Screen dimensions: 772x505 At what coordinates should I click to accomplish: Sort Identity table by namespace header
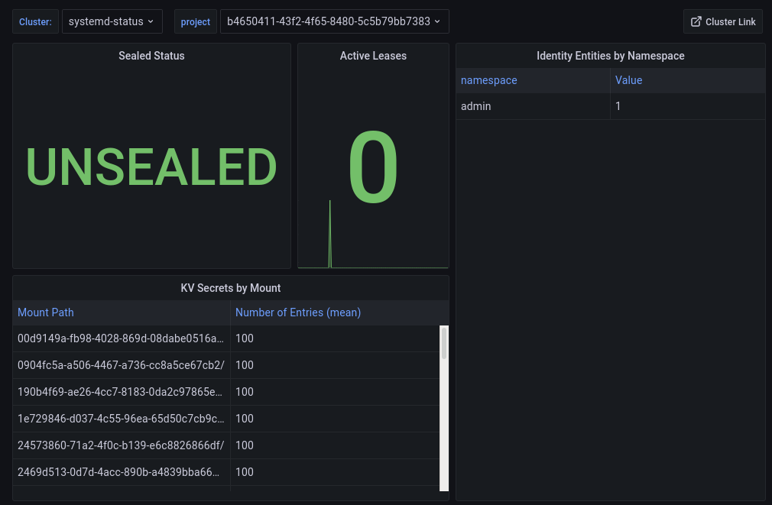point(489,80)
